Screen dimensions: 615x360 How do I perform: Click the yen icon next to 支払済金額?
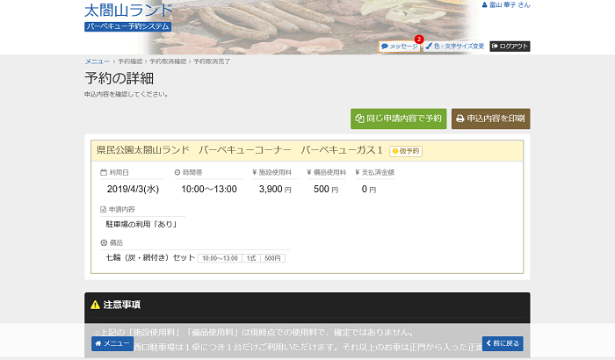click(358, 172)
